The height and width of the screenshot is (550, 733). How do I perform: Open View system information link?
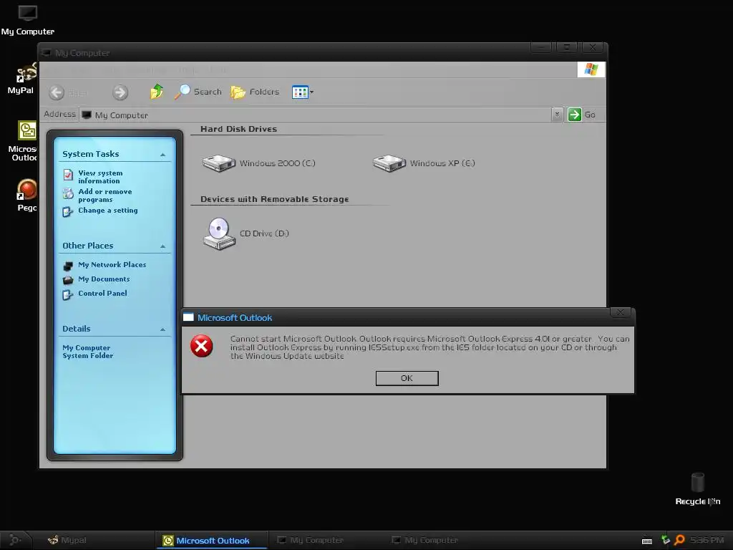pyautogui.click(x=100, y=177)
